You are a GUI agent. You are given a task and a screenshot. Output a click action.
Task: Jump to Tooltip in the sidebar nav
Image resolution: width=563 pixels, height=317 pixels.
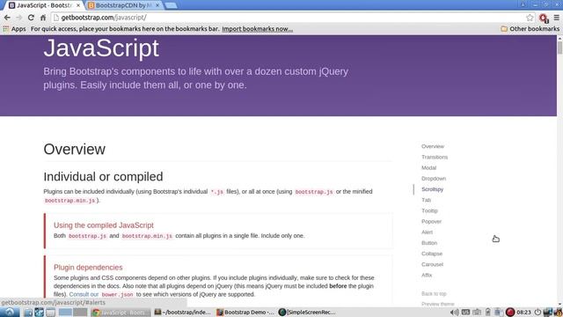429,211
